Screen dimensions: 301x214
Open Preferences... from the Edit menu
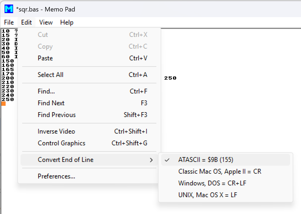(x=56, y=176)
